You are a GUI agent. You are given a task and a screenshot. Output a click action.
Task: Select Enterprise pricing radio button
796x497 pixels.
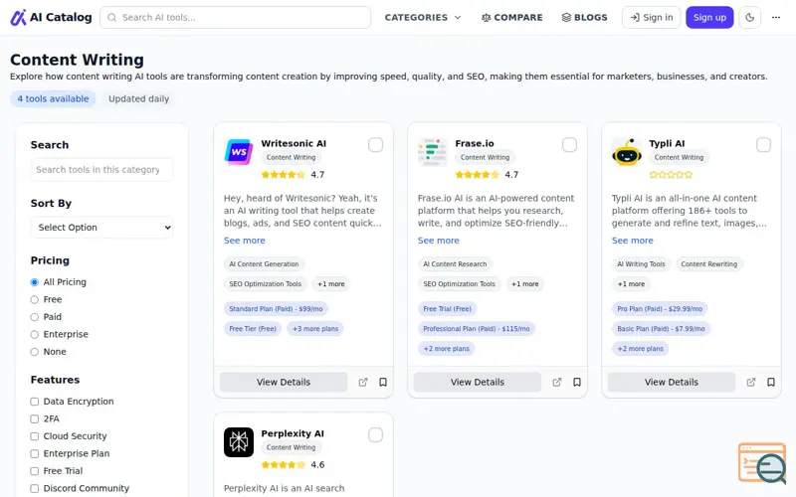click(x=35, y=334)
